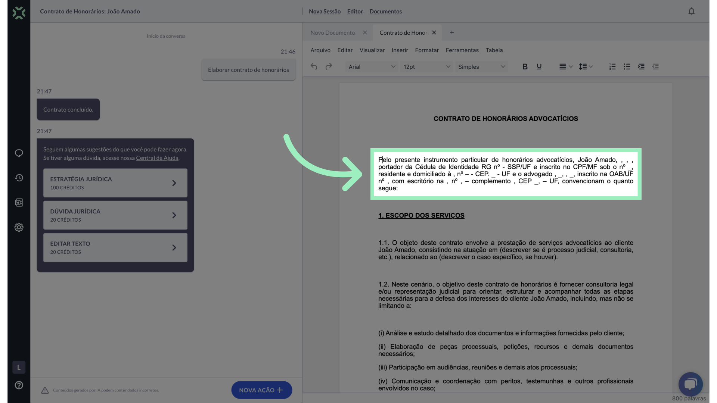Select the Estratégia Jurídica suggestion card
This screenshot has height=403, width=717.
[x=115, y=183]
